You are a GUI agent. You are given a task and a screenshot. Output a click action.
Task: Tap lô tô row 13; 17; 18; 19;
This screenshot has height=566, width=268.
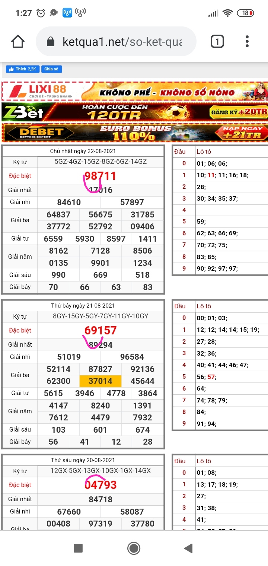217,484
